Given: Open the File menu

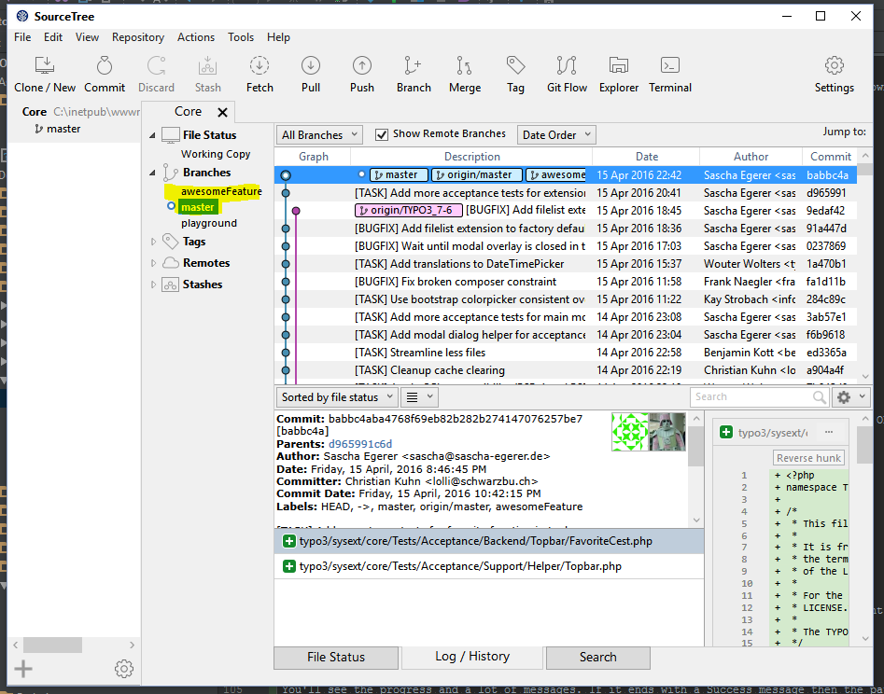Looking at the screenshot, I should [22, 37].
